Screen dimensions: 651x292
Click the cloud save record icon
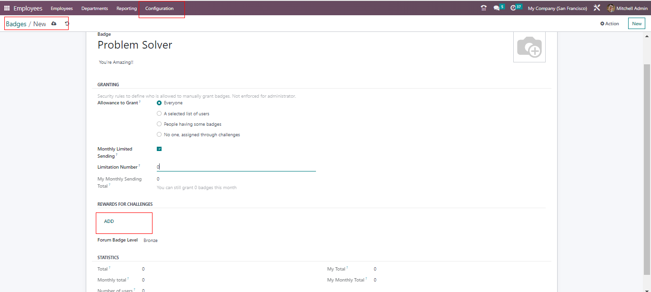point(54,24)
